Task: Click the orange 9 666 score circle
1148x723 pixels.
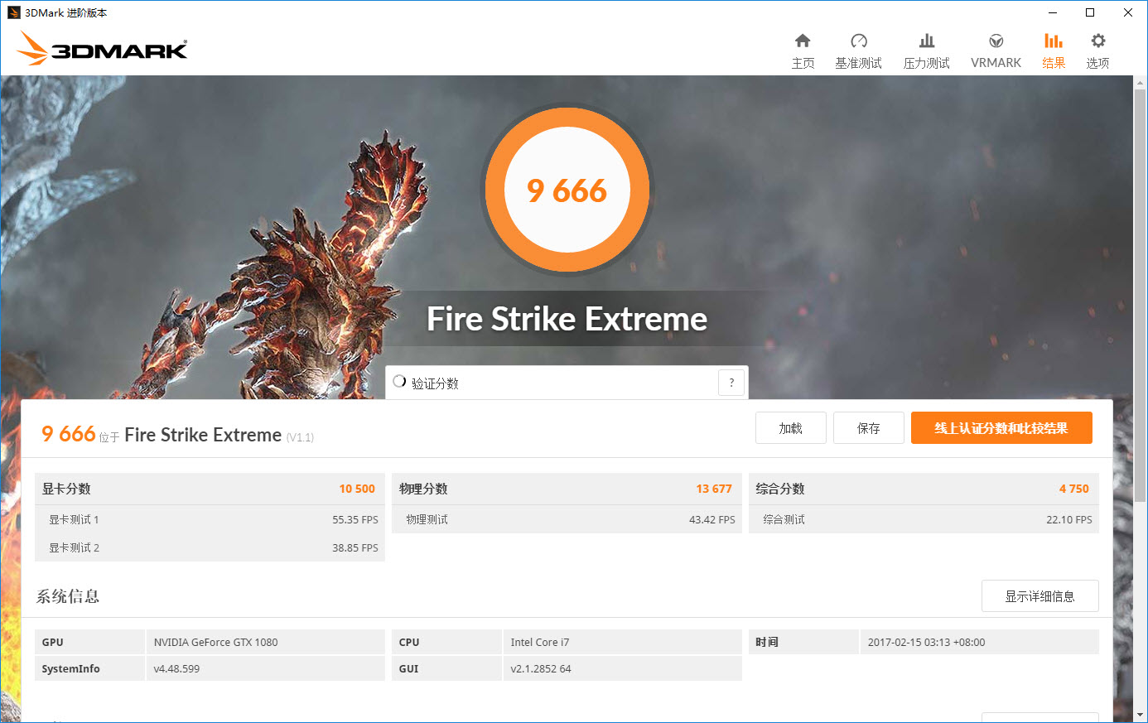Action: [567, 190]
